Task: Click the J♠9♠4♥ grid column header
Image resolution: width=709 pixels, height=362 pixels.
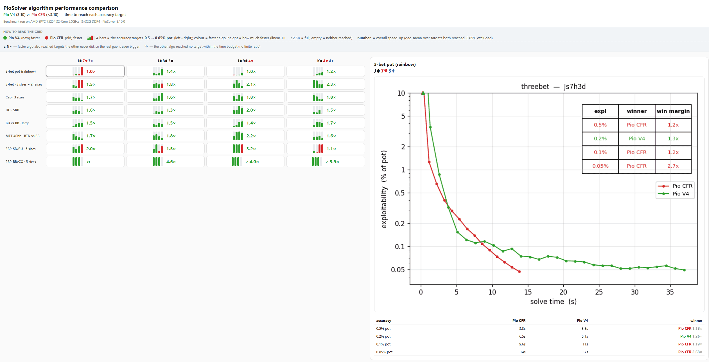Action: click(x=245, y=61)
